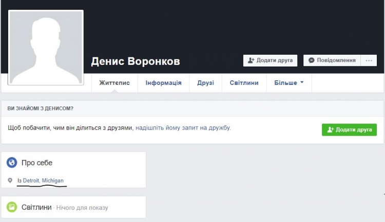This screenshot has height=222, width=385.
Task: Click the location pin icon beside Detroit
Action: pyautogui.click(x=10, y=181)
